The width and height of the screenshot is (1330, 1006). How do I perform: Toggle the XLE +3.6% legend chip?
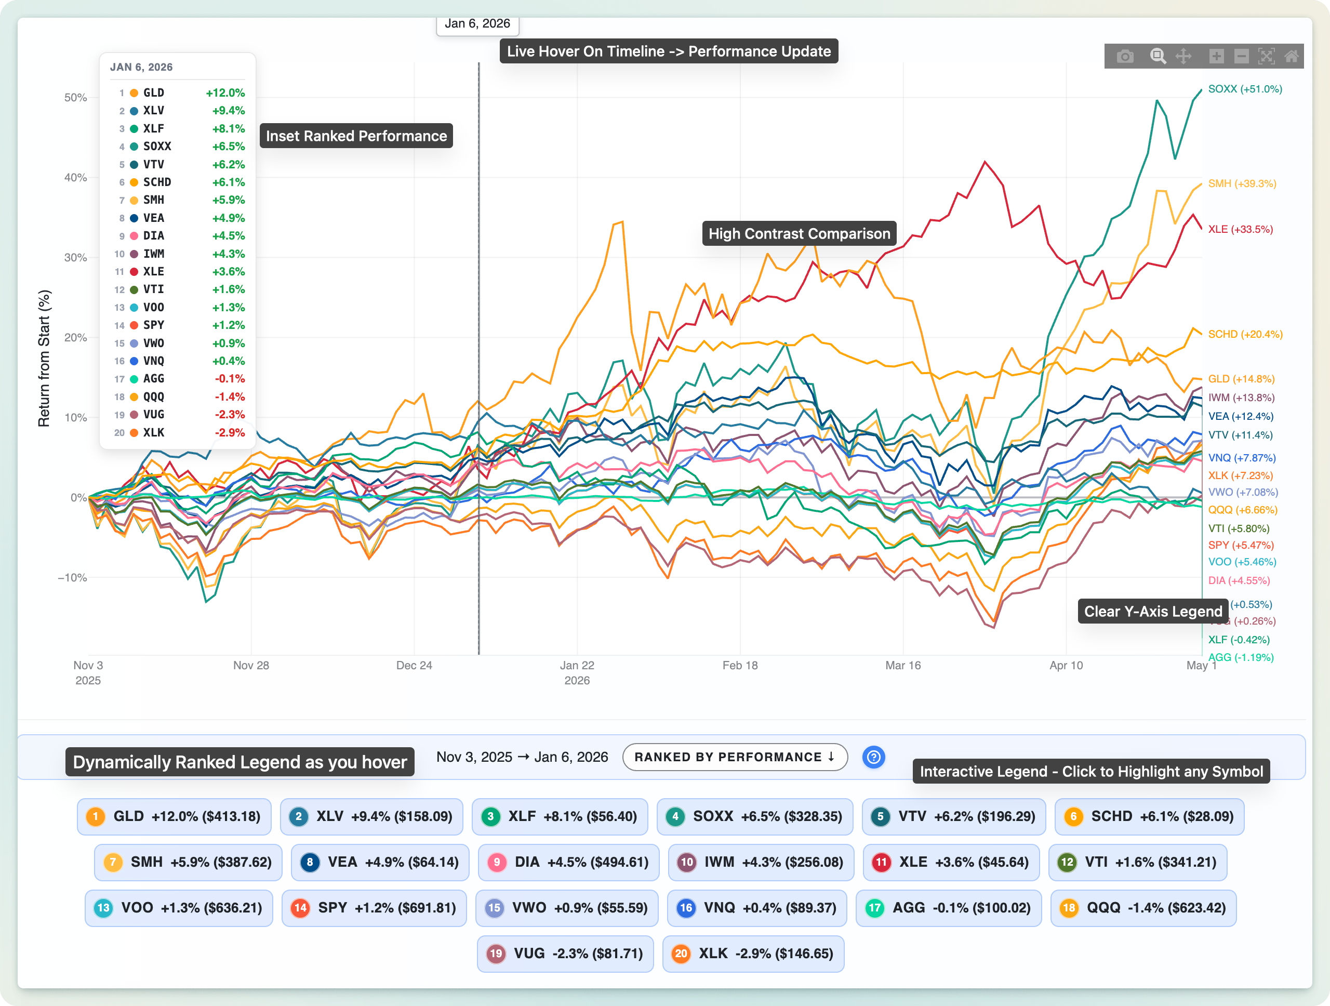951,862
